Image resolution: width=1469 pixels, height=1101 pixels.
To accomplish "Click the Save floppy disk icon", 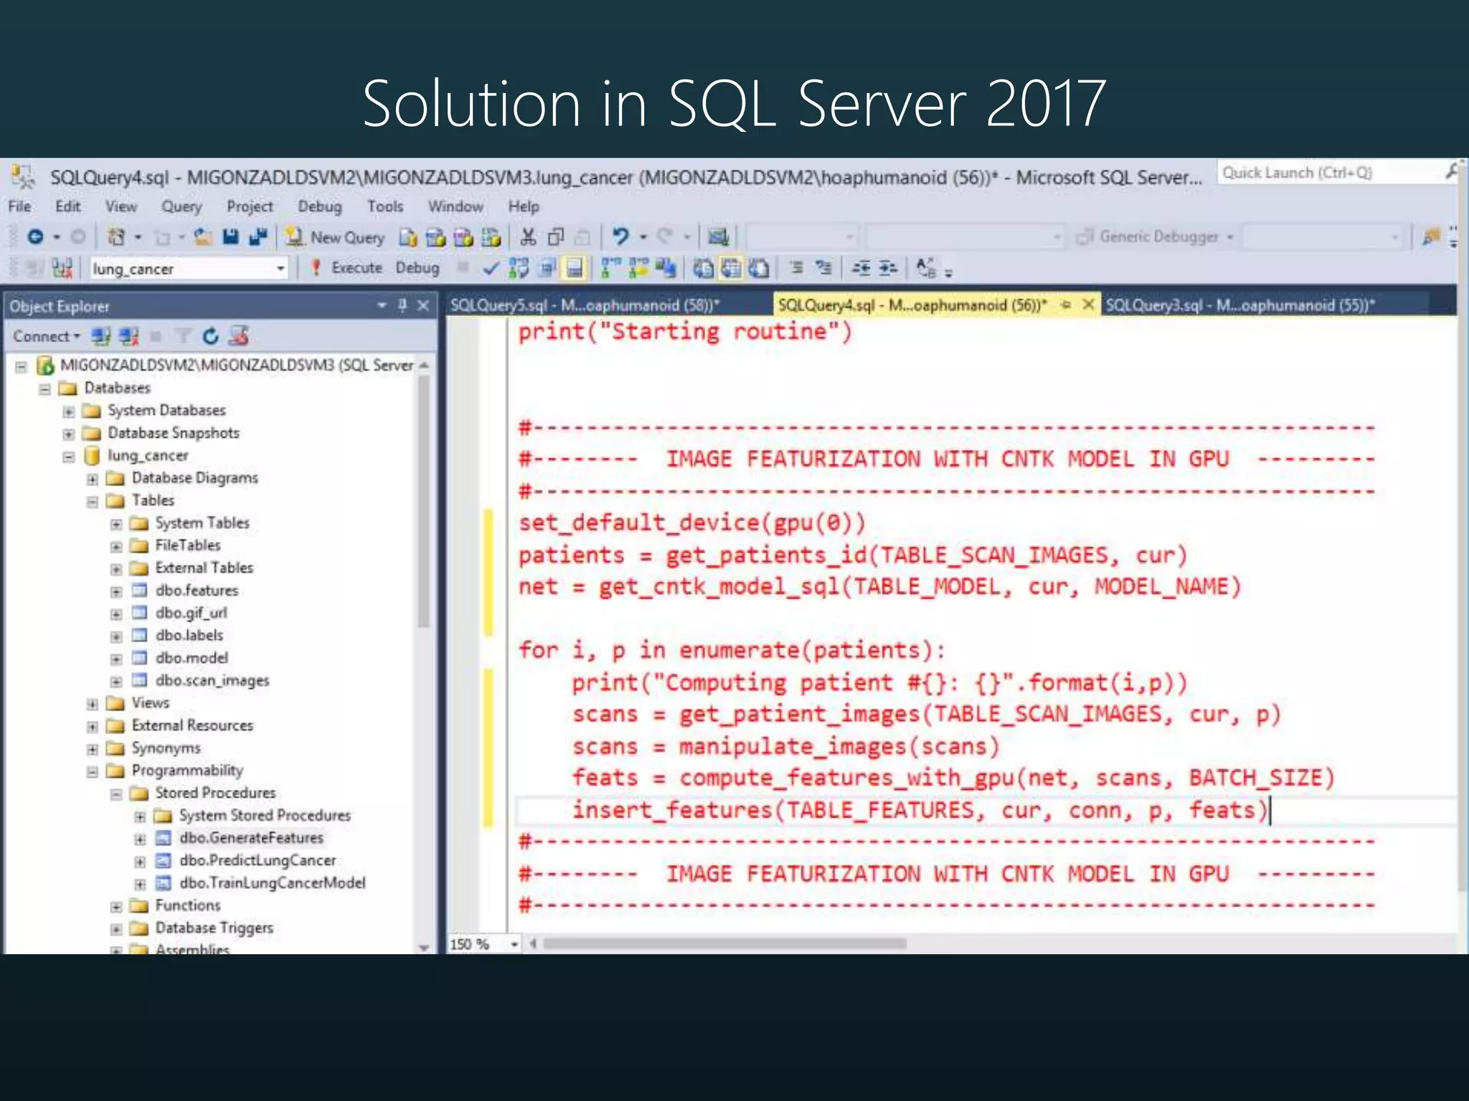I will [x=230, y=237].
